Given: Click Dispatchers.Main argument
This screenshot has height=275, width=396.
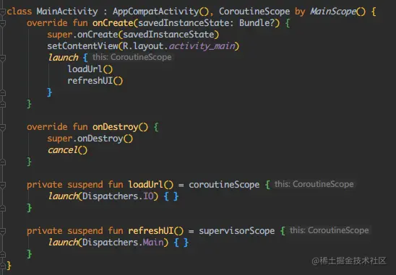Looking at the screenshot, I should click(123, 243).
